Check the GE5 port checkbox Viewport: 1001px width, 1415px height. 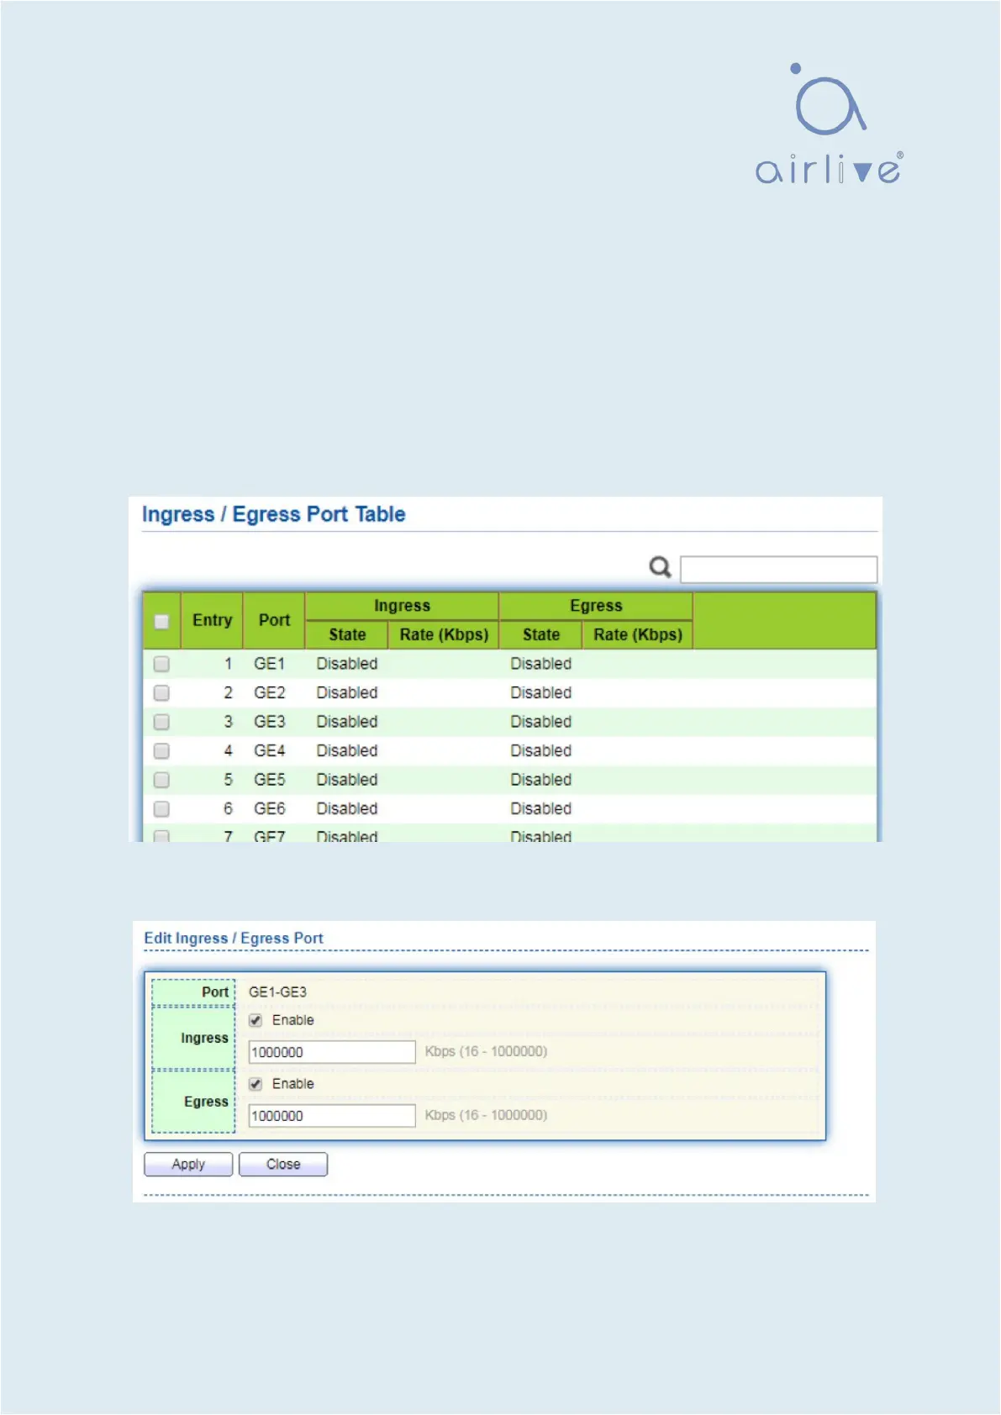click(x=161, y=781)
